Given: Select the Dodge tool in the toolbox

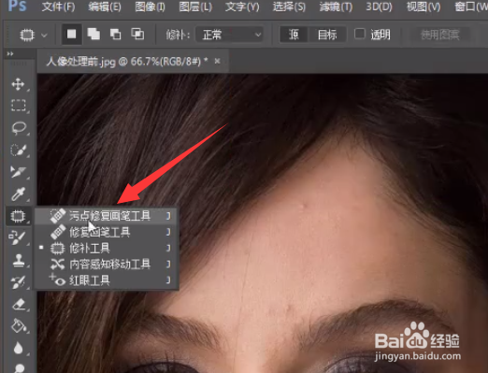Looking at the screenshot, I should click(19, 368).
